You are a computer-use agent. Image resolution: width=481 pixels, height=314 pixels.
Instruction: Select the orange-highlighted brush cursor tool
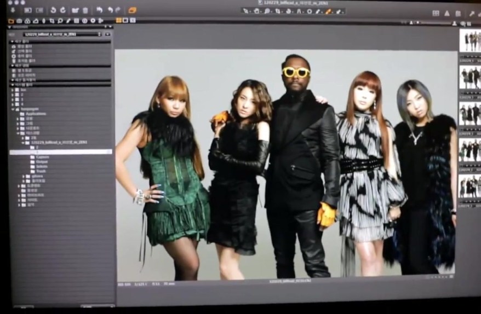(x=328, y=11)
